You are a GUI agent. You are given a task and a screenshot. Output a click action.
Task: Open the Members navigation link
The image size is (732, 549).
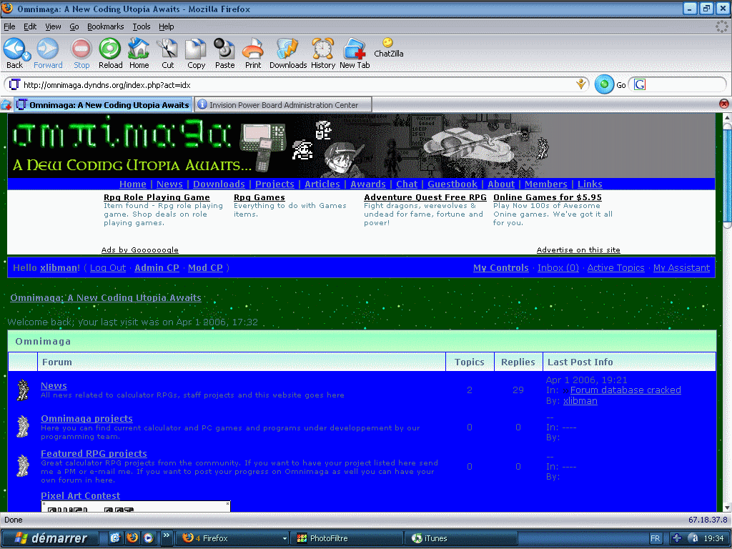545,184
